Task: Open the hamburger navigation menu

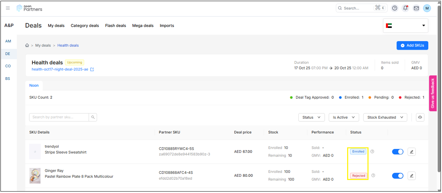Action: 8,8
